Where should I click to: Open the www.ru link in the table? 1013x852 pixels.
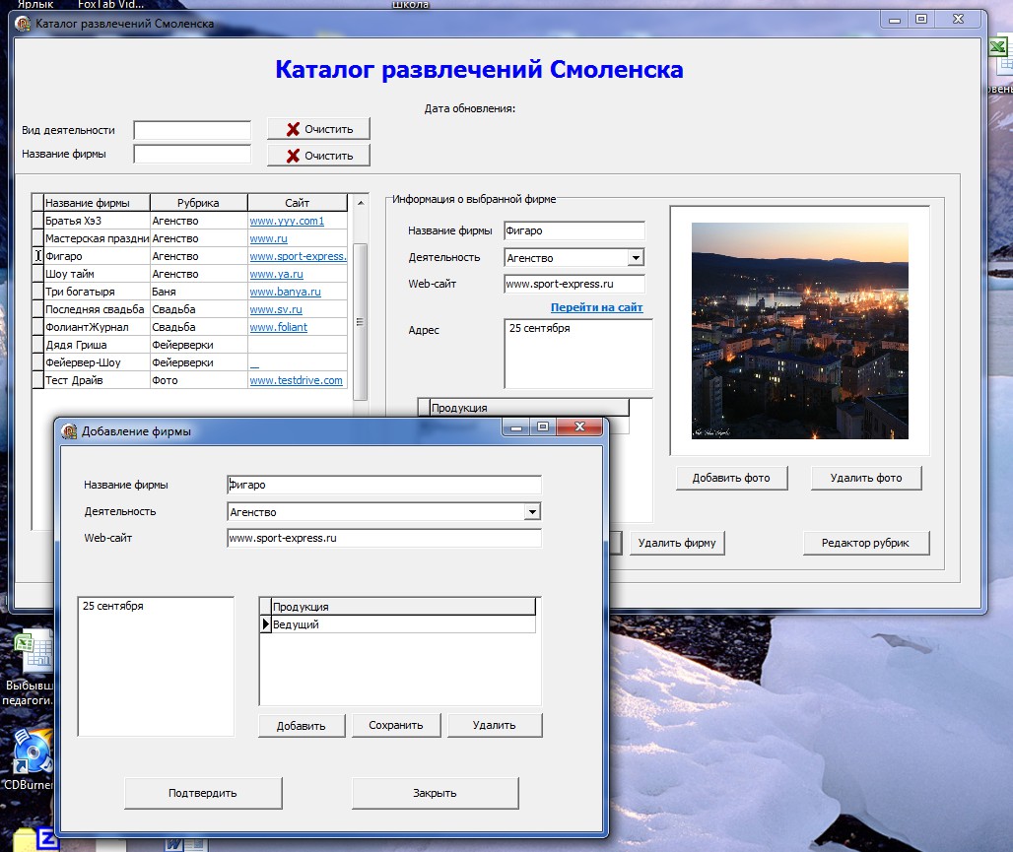tap(268, 238)
